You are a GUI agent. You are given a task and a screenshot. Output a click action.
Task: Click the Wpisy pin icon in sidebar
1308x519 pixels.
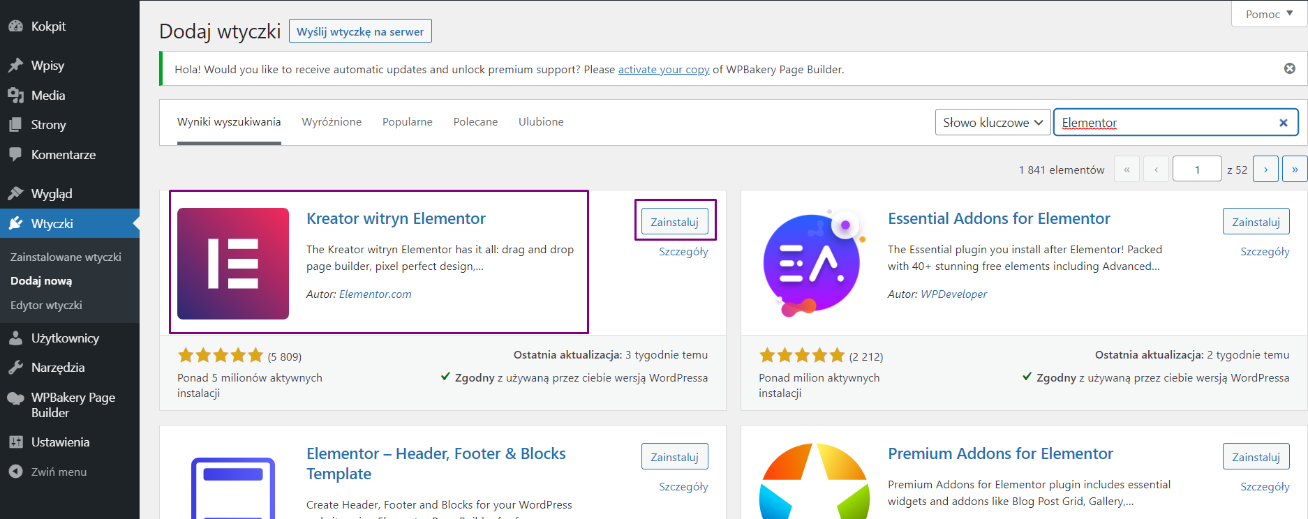pos(15,66)
